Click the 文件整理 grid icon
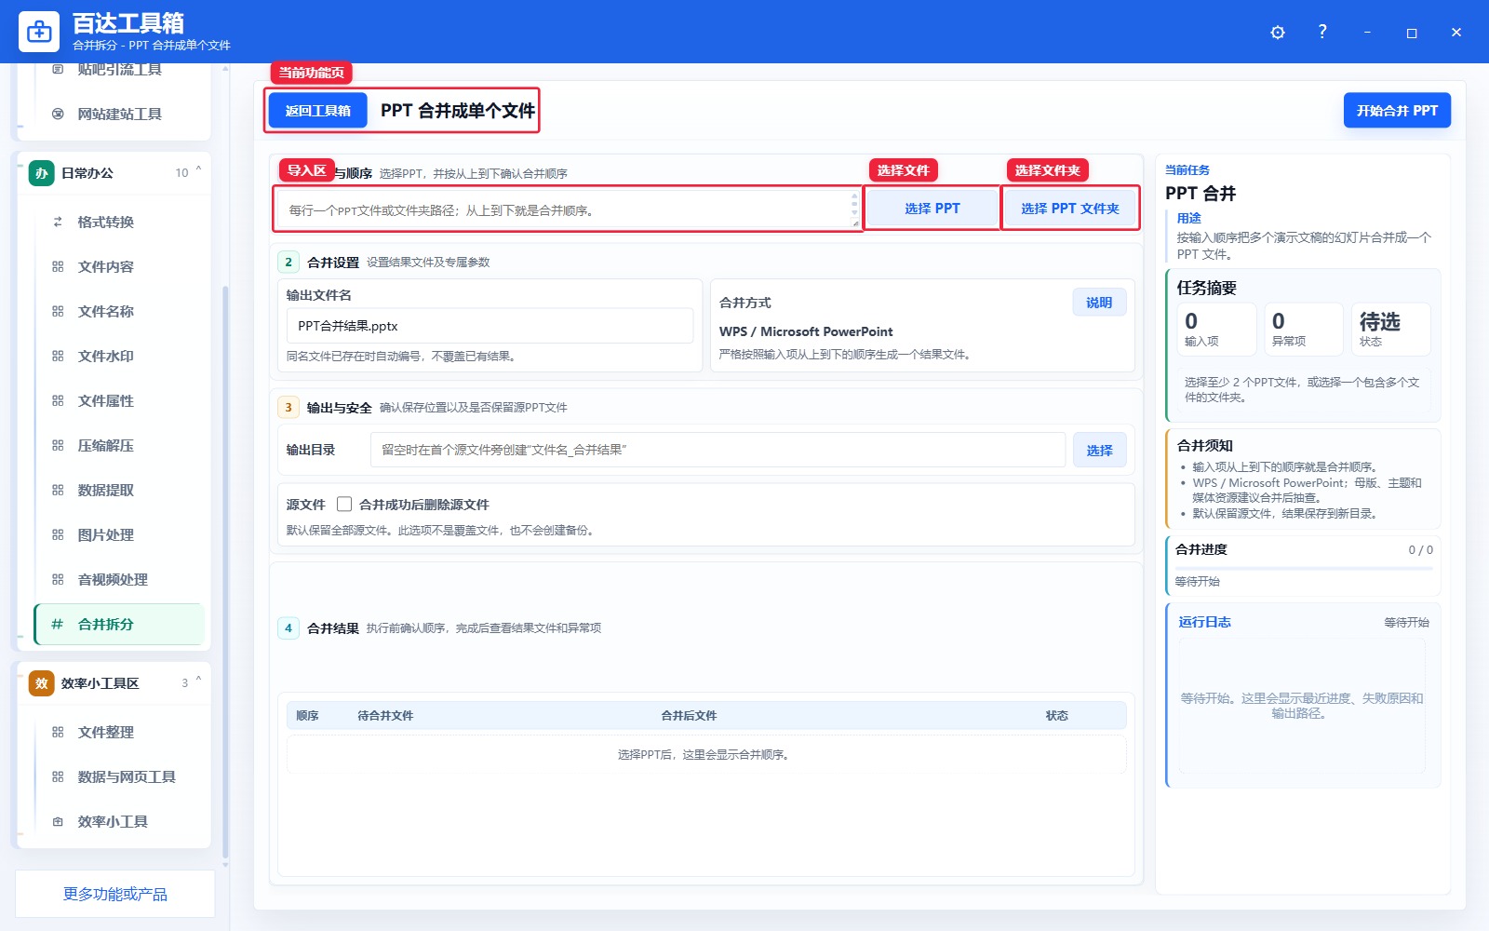 (58, 732)
